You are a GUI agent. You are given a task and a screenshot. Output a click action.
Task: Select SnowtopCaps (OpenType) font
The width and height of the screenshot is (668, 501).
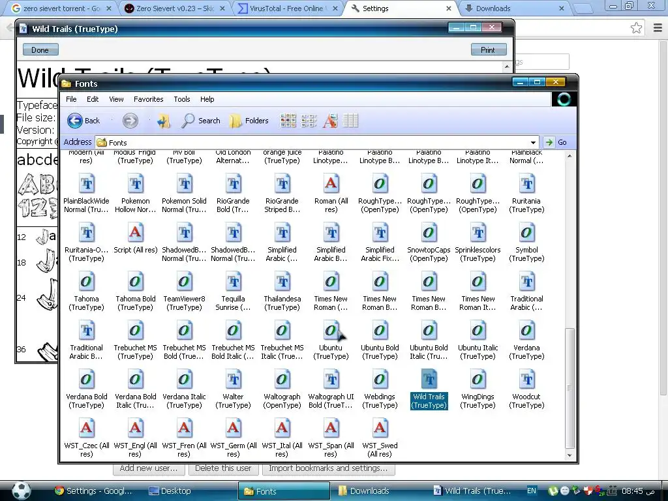coord(429,243)
